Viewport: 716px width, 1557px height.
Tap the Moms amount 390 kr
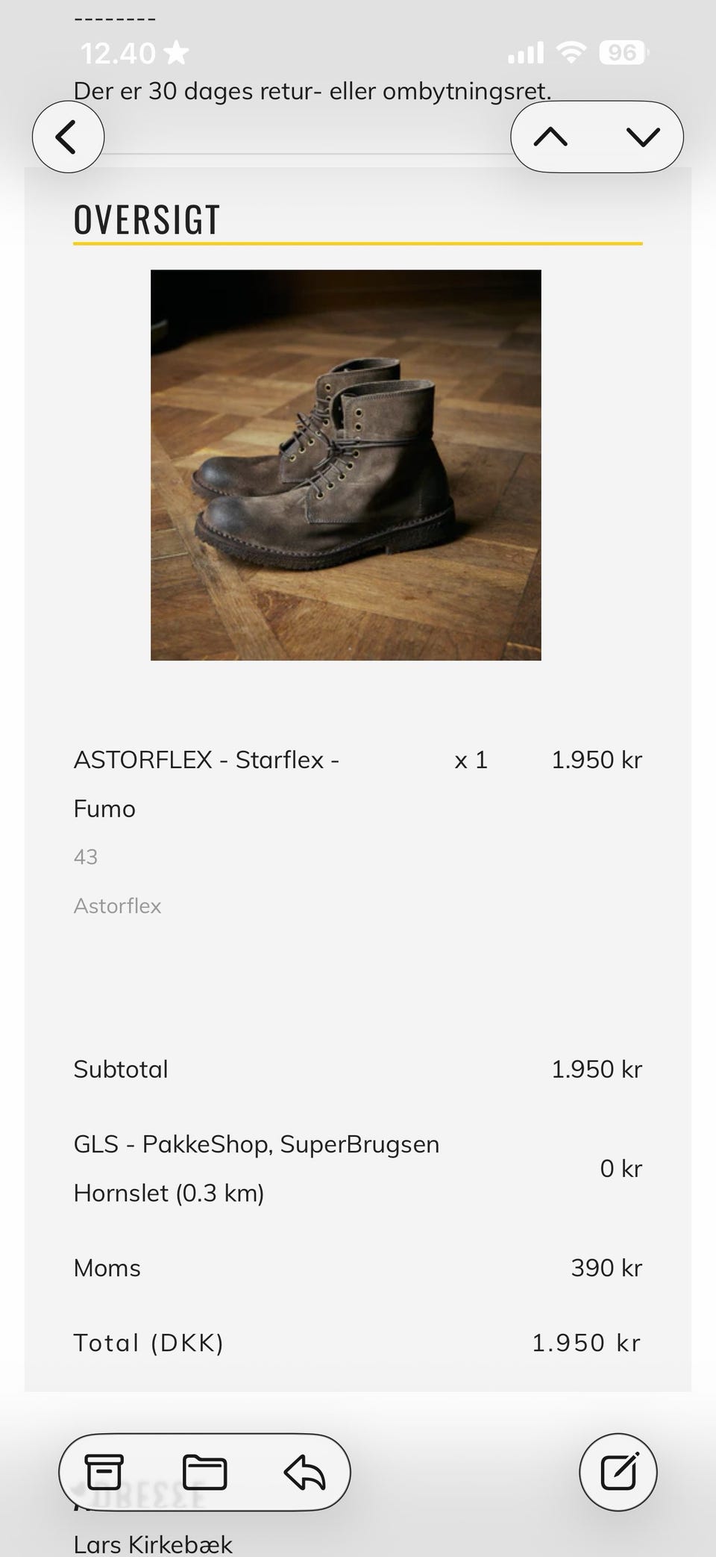pos(606,1267)
